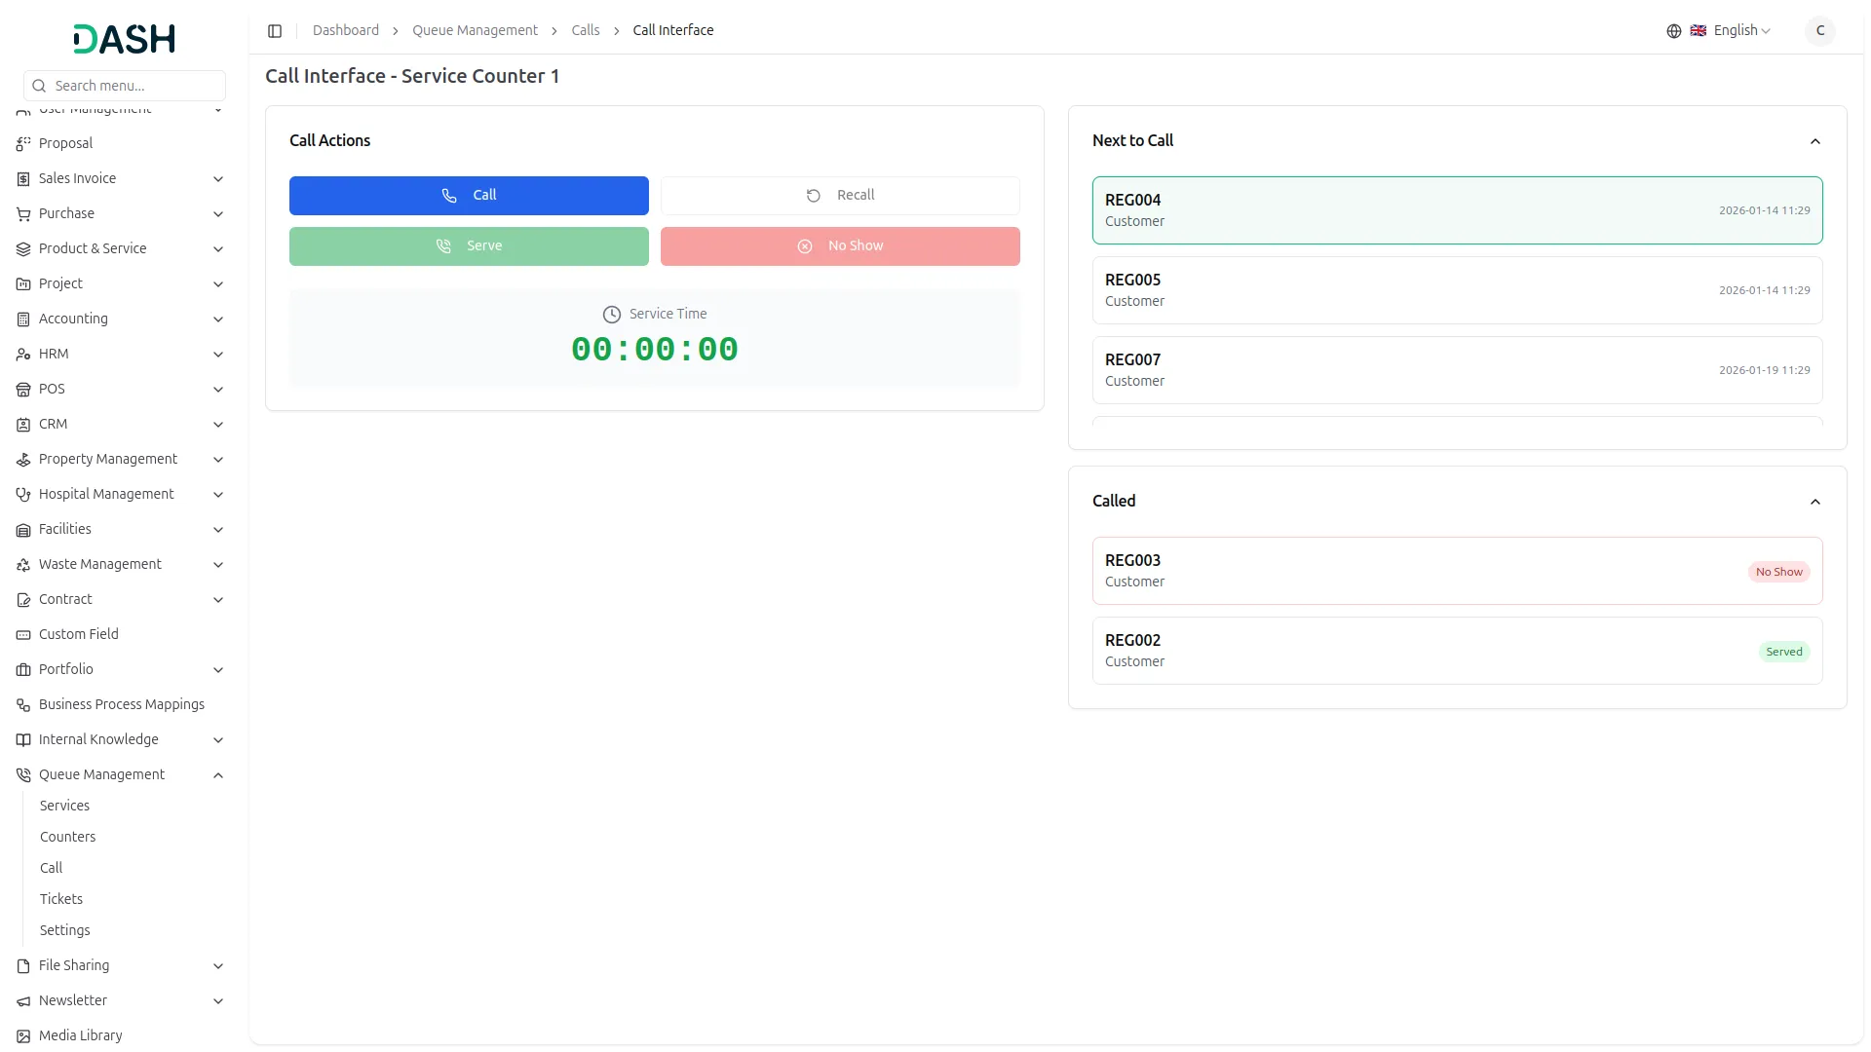This screenshot has width=1871, height=1052.
Task: Collapse the Queue Management menu chevron
Action: (x=218, y=775)
